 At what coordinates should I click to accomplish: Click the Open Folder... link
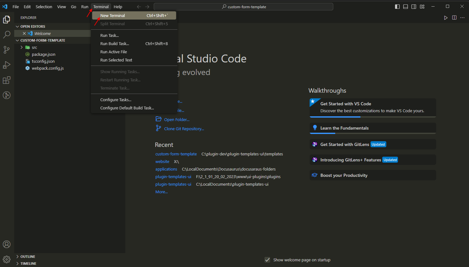pos(177,119)
